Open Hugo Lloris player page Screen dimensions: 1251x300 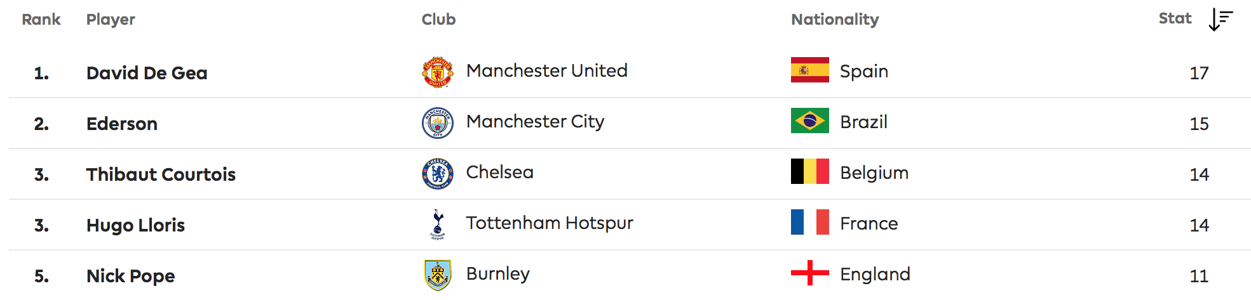(135, 225)
